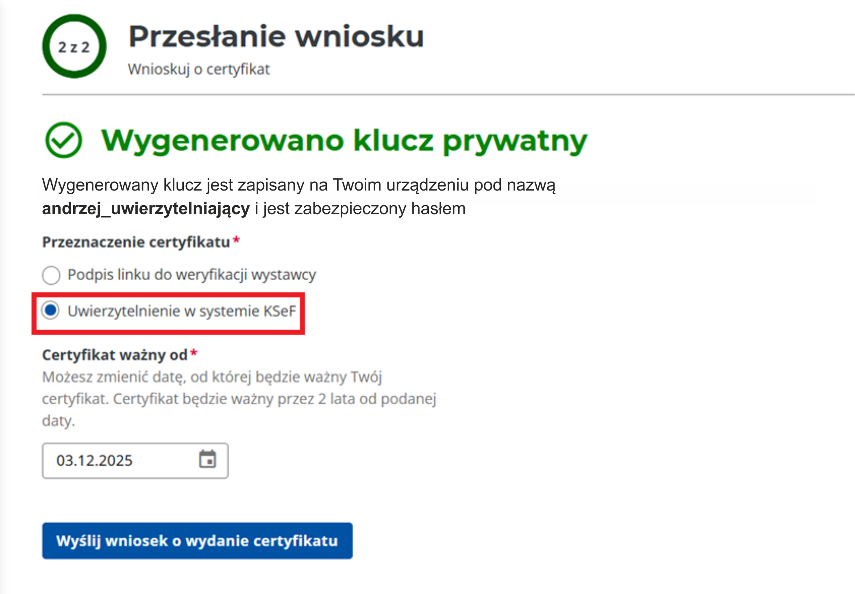
Task: Click the grey help text about certificate validity
Action: pyautogui.click(x=239, y=399)
